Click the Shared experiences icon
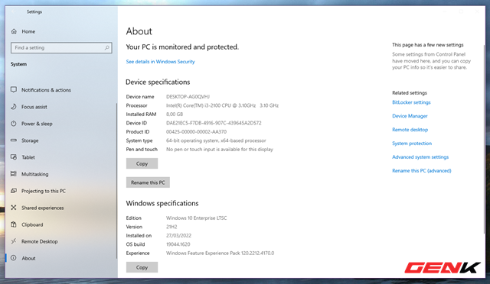Image resolution: width=490 pixels, height=284 pixels. click(x=14, y=208)
